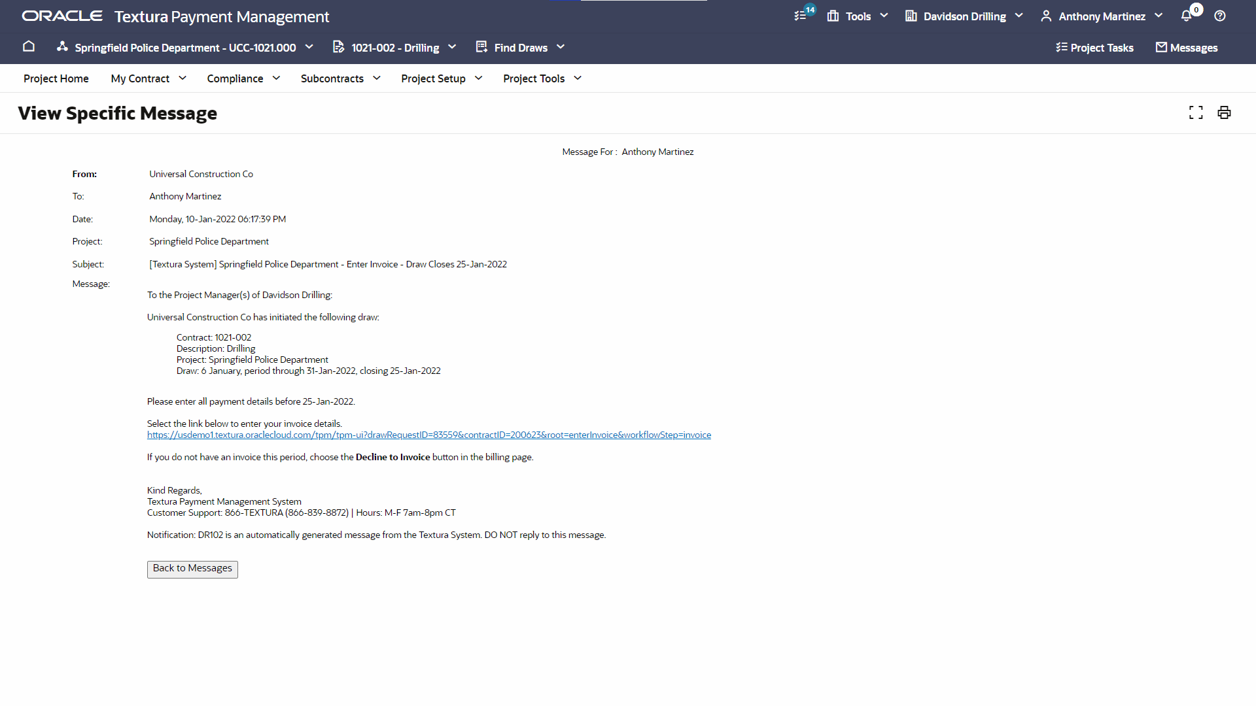This screenshot has height=706, width=1256.
Task: Expand Springfield Police Department project selector
Action: point(185,47)
